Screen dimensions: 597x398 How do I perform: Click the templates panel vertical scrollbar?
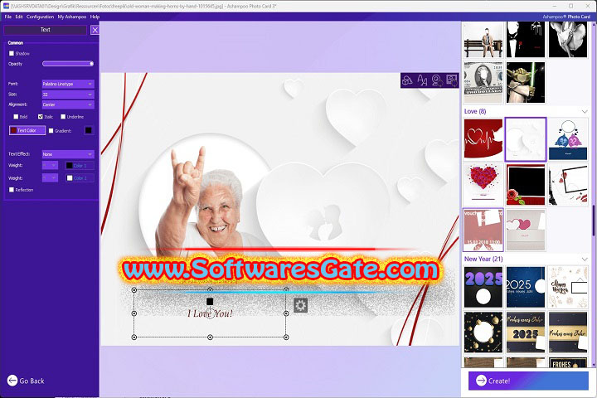tap(594, 221)
